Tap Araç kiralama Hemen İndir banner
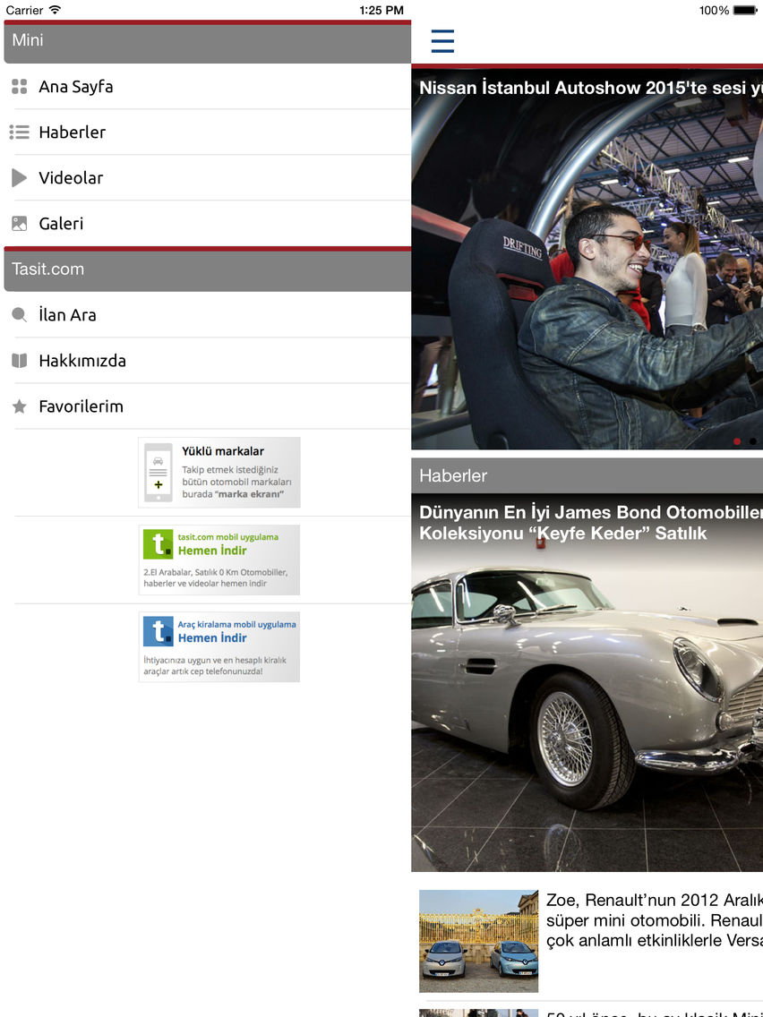This screenshot has width=763, height=1017. coord(219,647)
